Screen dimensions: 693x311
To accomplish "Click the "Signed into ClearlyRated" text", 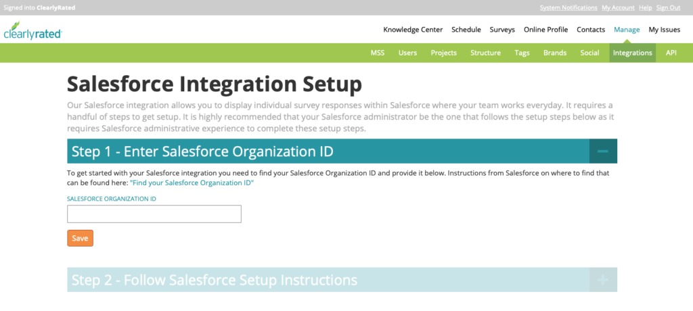I will pyautogui.click(x=39, y=8).
